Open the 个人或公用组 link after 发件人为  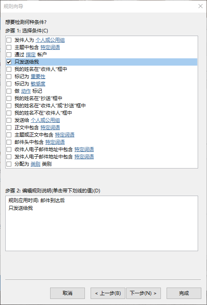click(x=50, y=40)
